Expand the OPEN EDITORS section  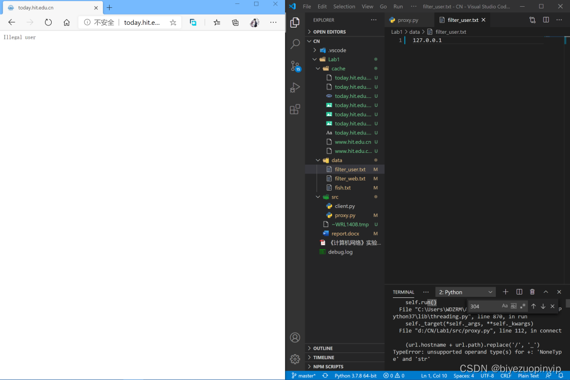click(x=345, y=32)
